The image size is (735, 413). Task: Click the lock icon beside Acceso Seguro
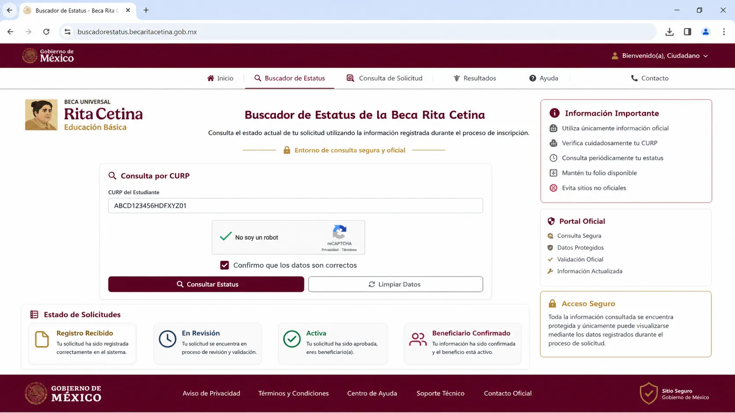(553, 303)
